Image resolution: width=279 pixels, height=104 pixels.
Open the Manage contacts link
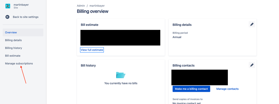[227, 89]
